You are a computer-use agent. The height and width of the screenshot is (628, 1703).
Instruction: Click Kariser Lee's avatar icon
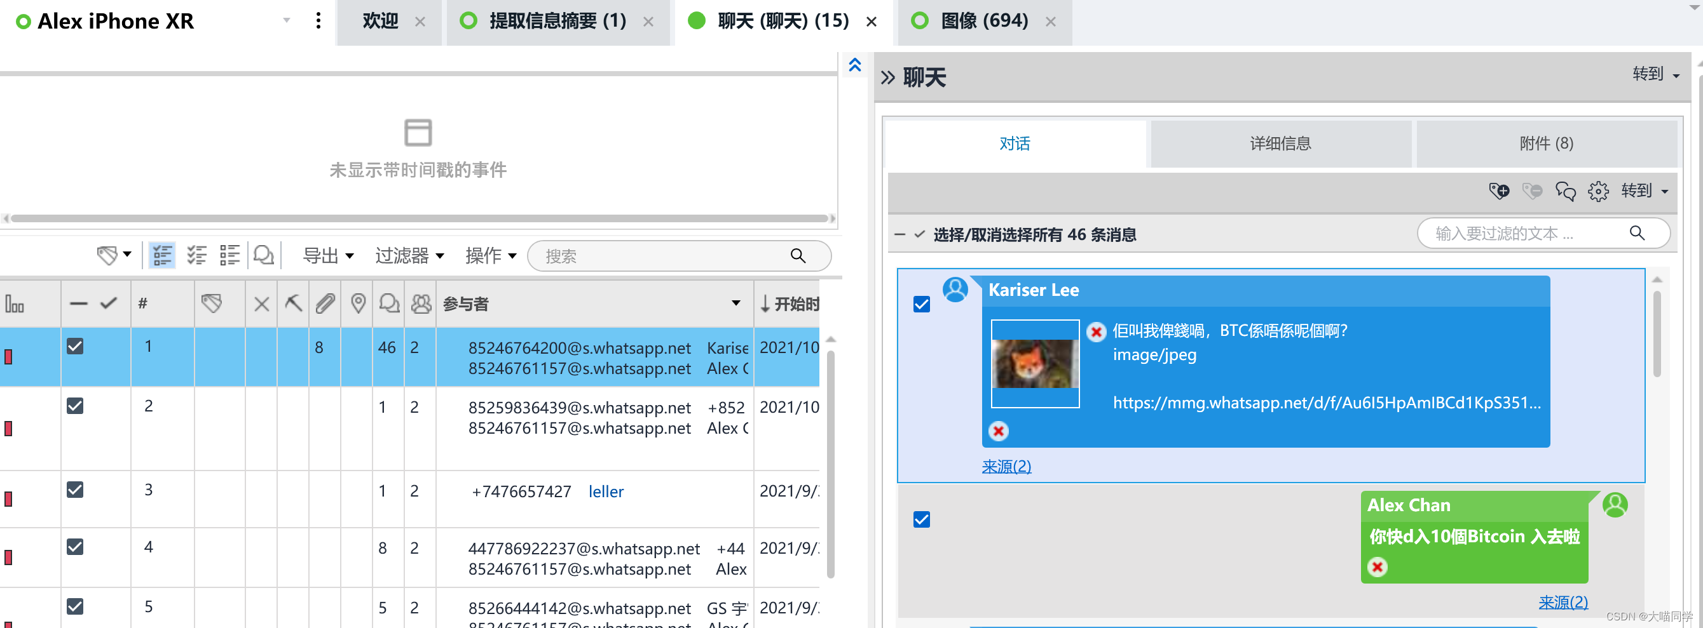955,290
